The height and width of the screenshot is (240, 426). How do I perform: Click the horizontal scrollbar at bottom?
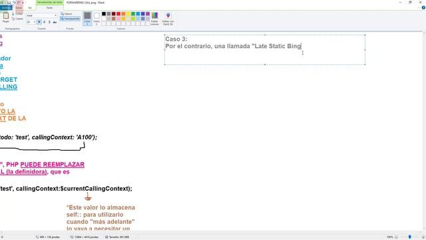click(x=211, y=232)
